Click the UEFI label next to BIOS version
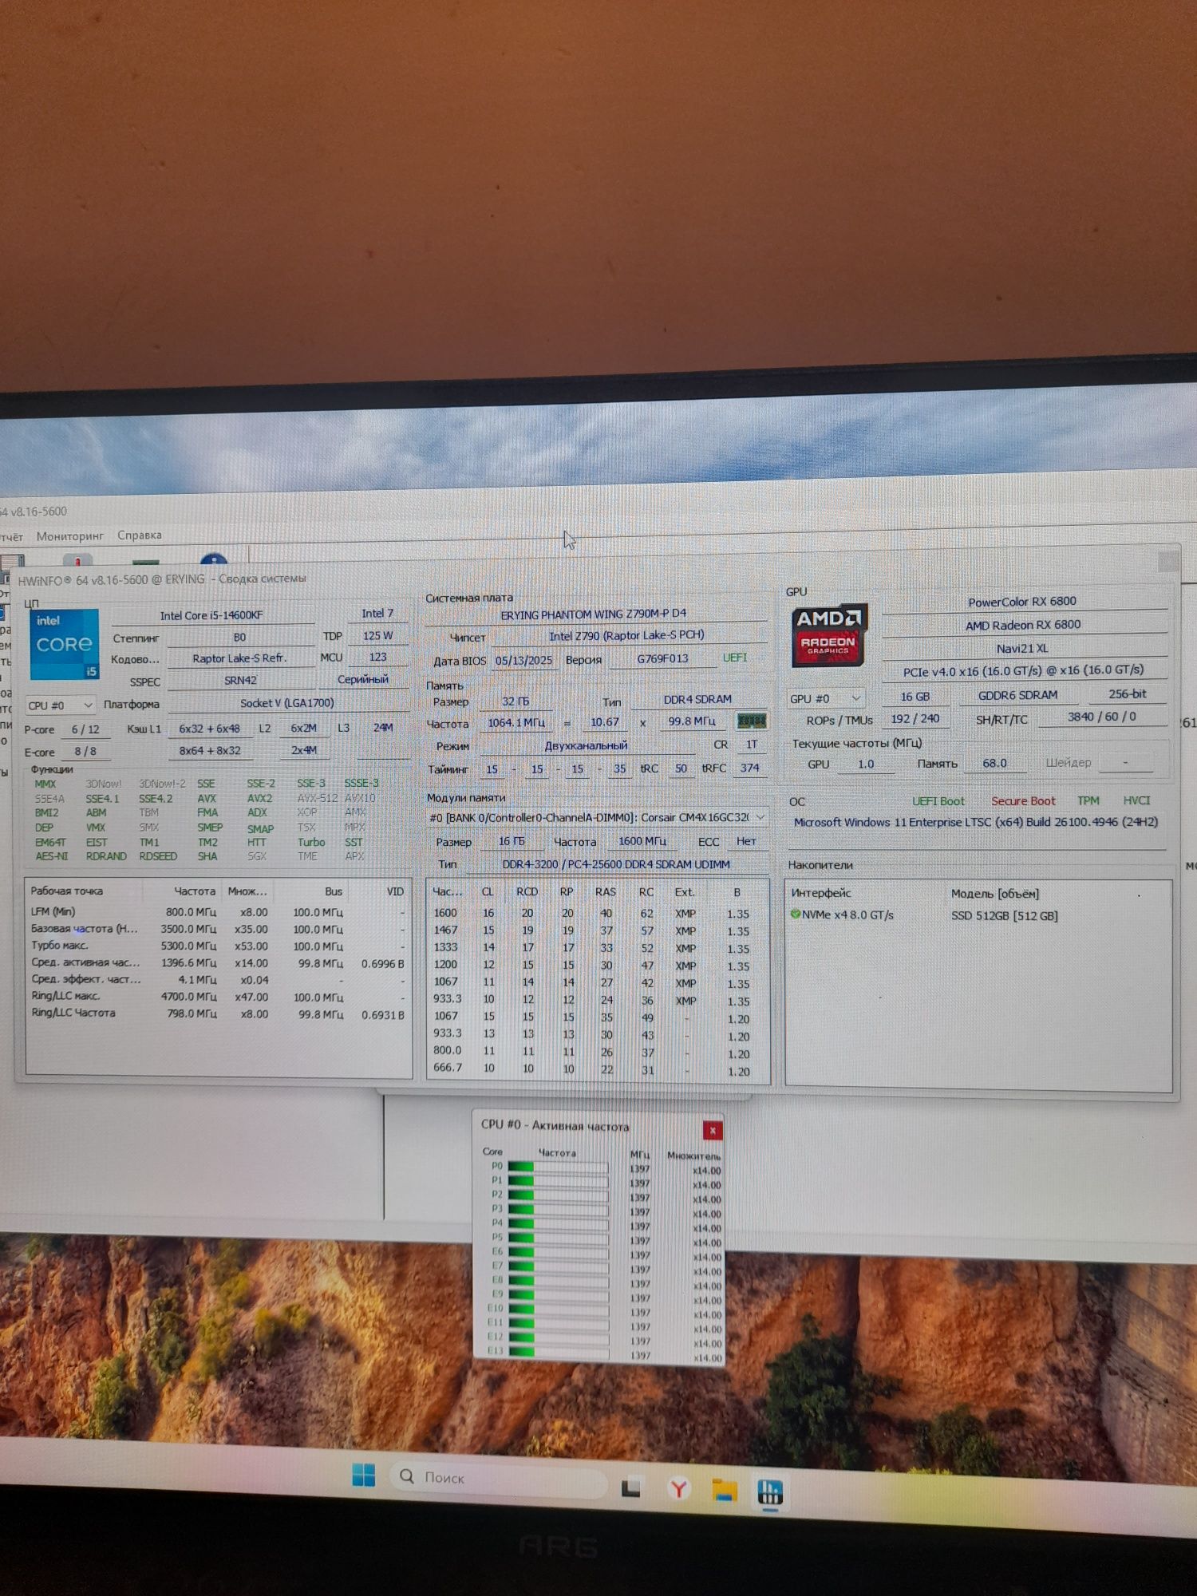This screenshot has height=1596, width=1197. (735, 658)
